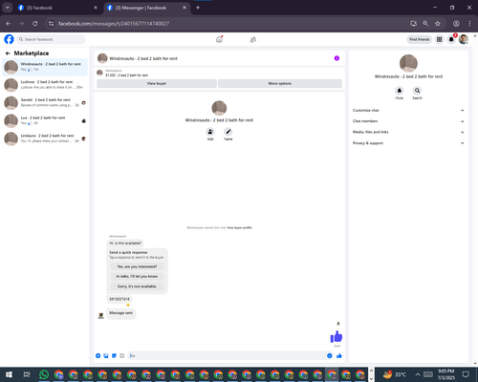Click the Name pencil icon in chat
The width and height of the screenshot is (478, 382).
(x=228, y=132)
